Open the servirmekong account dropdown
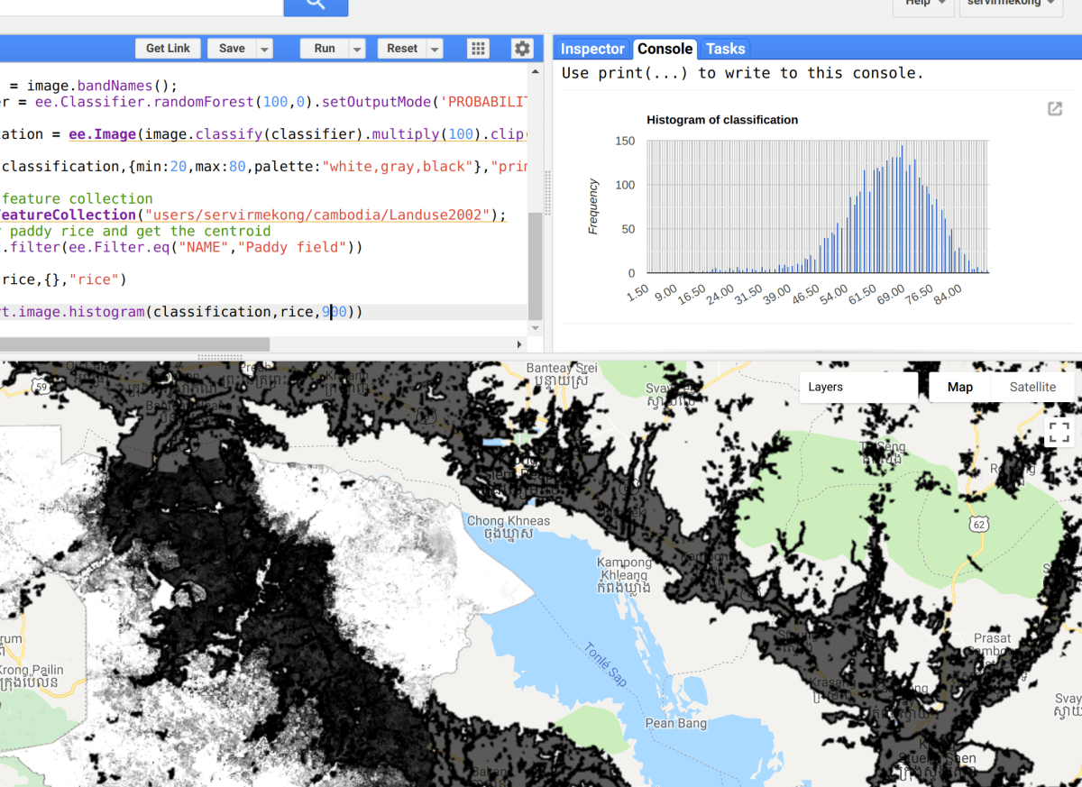The image size is (1082, 787). (1010, 4)
